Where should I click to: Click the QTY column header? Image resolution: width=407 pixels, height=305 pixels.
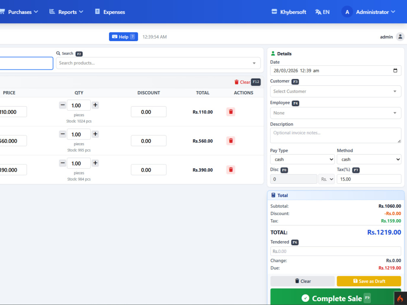[79, 93]
